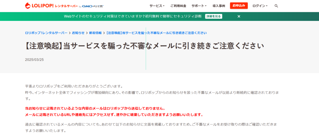319x134 pixels.
Task: Go to ロリポップ!レンタルサーバー breadcrumb link
Action: pos(46,33)
